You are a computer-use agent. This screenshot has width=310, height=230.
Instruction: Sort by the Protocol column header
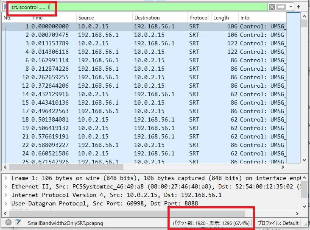click(x=199, y=18)
